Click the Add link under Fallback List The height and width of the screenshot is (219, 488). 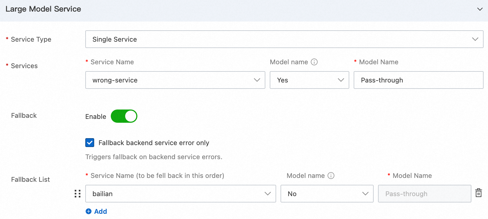(x=101, y=211)
